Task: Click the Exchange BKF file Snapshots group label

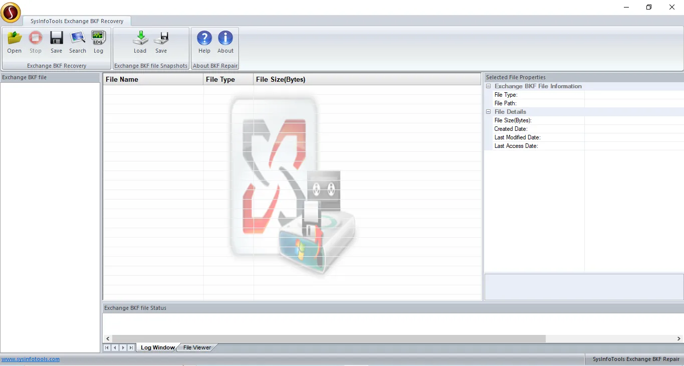Action: (x=151, y=66)
